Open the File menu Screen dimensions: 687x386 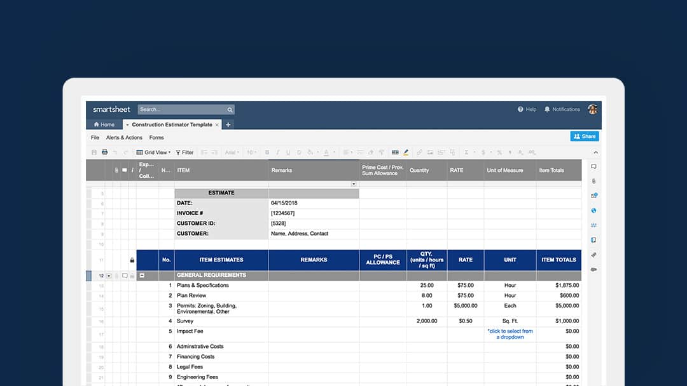coord(95,137)
